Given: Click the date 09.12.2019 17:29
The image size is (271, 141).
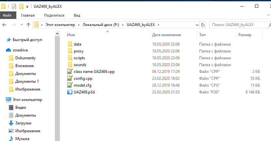Looking at the screenshot, I should tap(166, 72).
